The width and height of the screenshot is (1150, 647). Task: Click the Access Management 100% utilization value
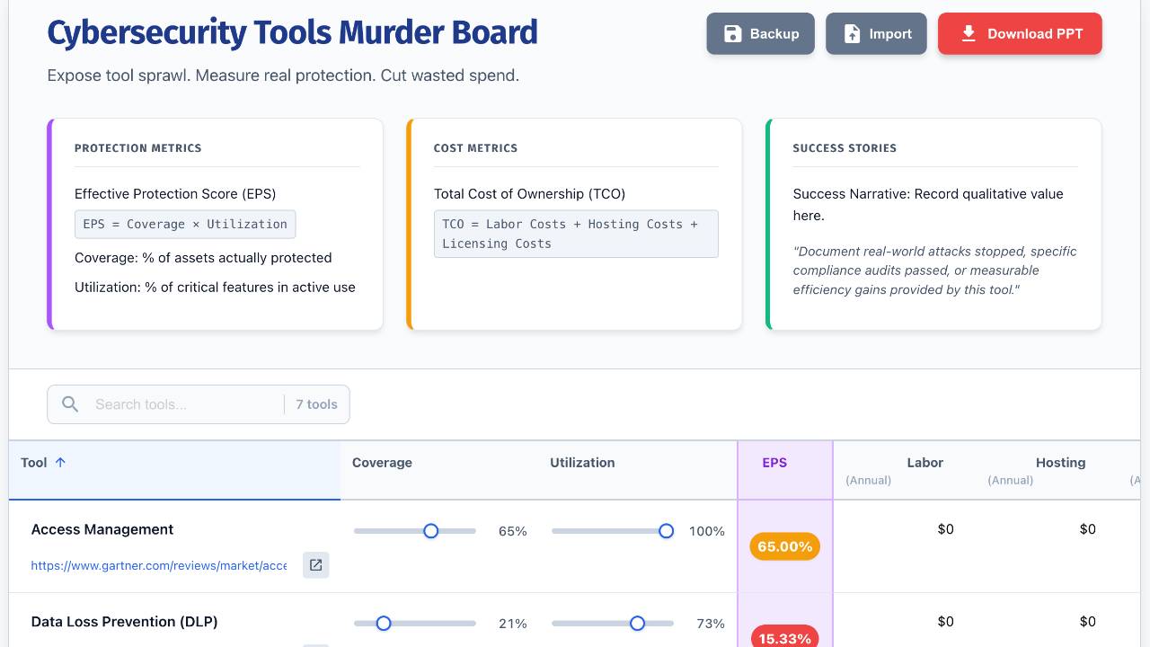[x=706, y=531]
